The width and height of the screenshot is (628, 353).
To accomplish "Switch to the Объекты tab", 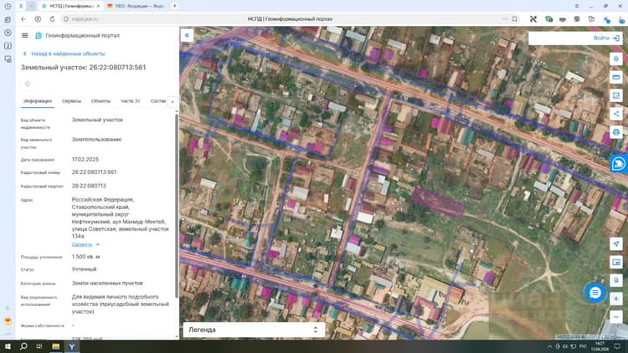I will pos(101,101).
